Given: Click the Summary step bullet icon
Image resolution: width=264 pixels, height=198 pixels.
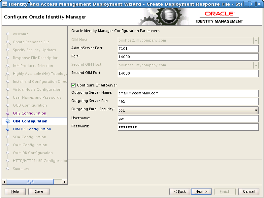Looking at the screenshot, I should [8, 169].
